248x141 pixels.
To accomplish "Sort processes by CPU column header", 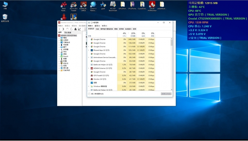I will tap(122, 34).
